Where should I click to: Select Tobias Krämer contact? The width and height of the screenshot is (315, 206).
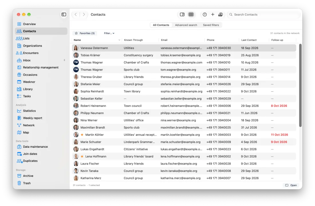coord(184,55)
